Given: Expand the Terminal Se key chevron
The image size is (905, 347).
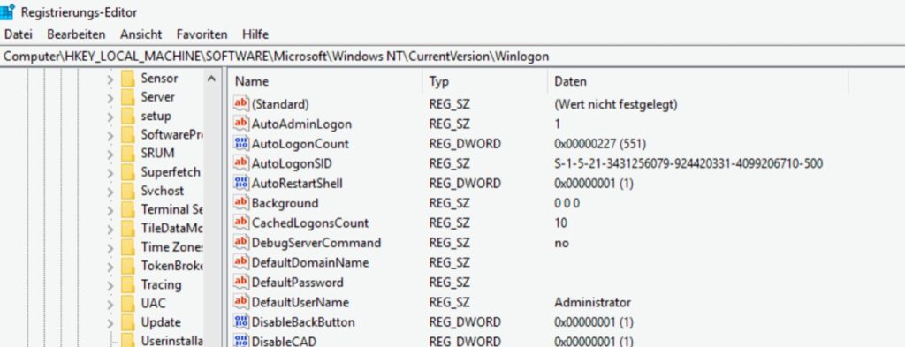Looking at the screenshot, I should click(110, 210).
